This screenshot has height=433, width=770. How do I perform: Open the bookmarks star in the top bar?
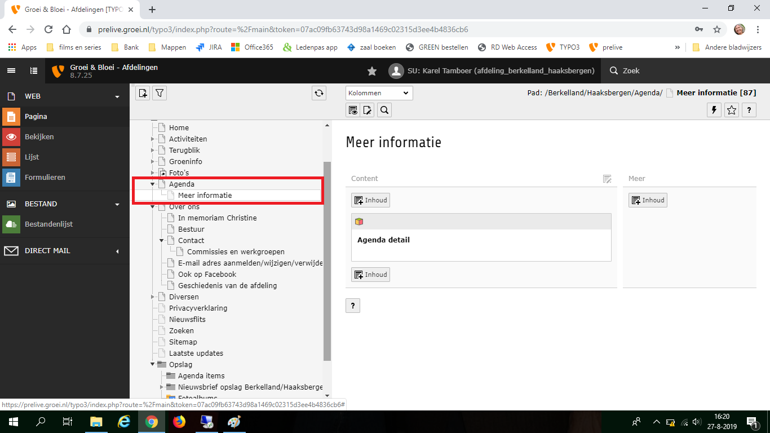pyautogui.click(x=372, y=71)
